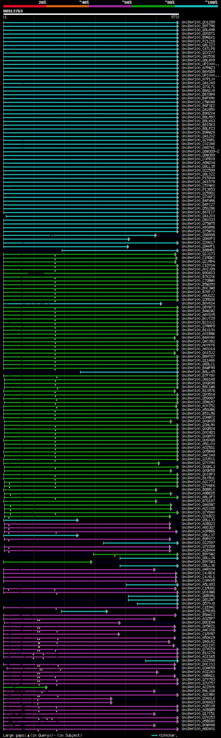Open hit UniRef100_Q8RUM1
Image resolution: width=221 pixels, height=738 pixels.
click(198, 596)
